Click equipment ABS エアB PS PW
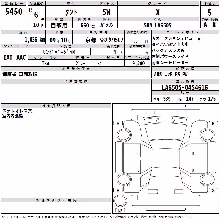Screen dimensions: 220x220 170,74
